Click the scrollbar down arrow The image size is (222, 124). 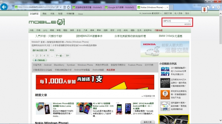[x=220, y=120]
